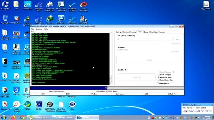
Task: Launch InfinityBox BEST shortcut
Action: coord(39,6)
